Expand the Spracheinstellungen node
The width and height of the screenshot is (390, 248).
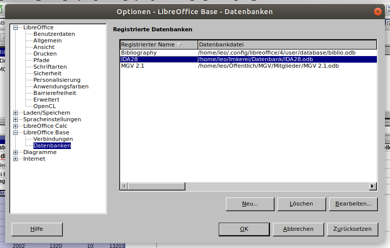(15, 120)
